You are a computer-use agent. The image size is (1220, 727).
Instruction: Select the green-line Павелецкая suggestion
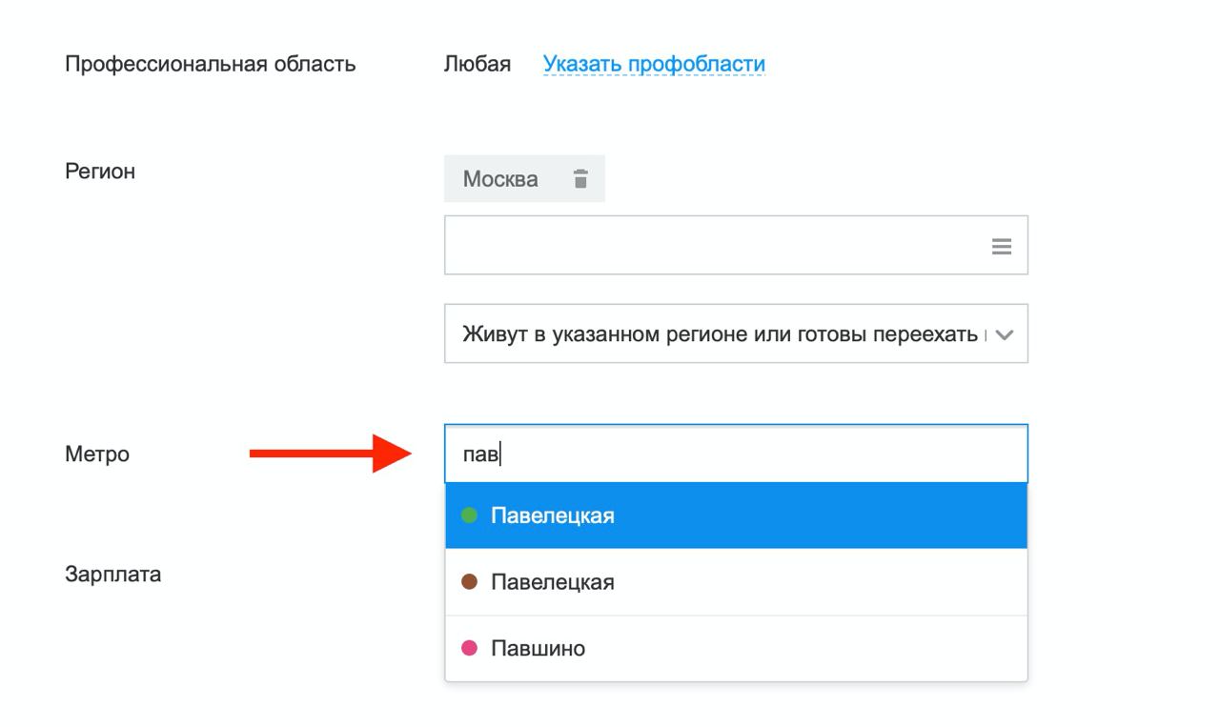tap(736, 515)
